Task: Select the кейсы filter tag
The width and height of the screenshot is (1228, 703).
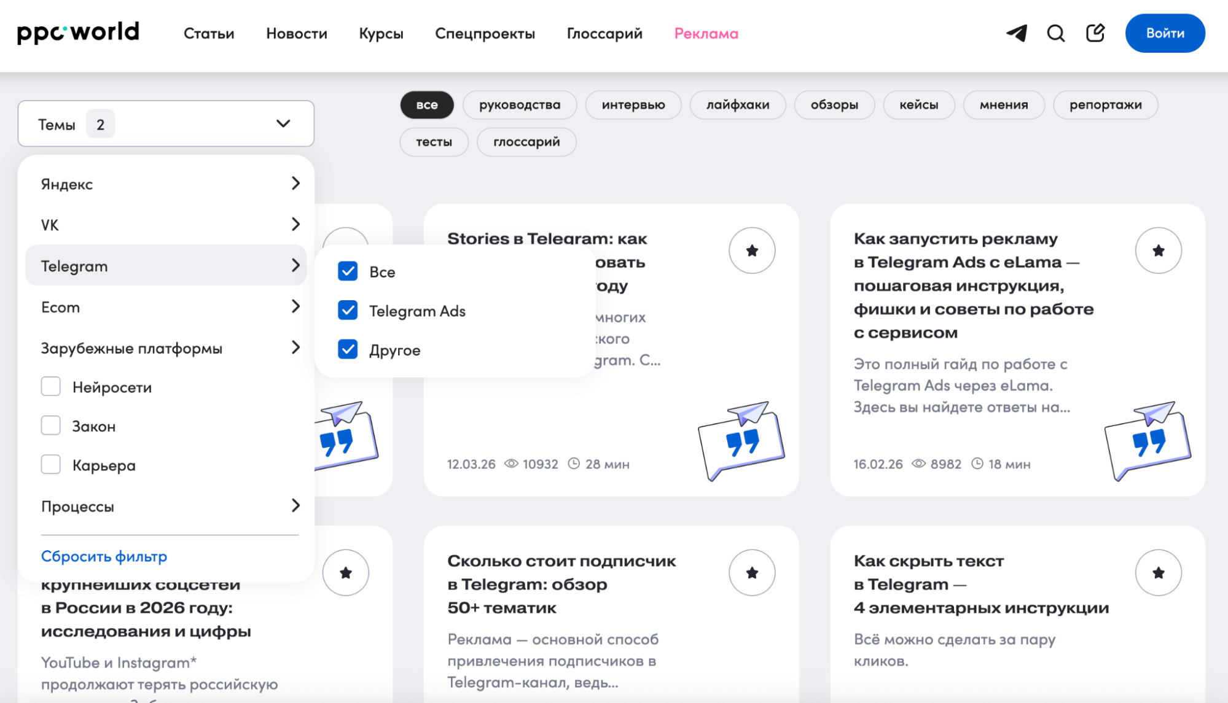Action: point(919,105)
